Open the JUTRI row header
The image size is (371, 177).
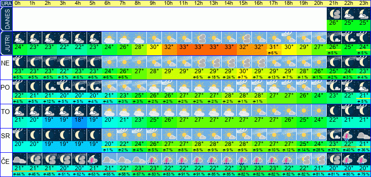6,43
